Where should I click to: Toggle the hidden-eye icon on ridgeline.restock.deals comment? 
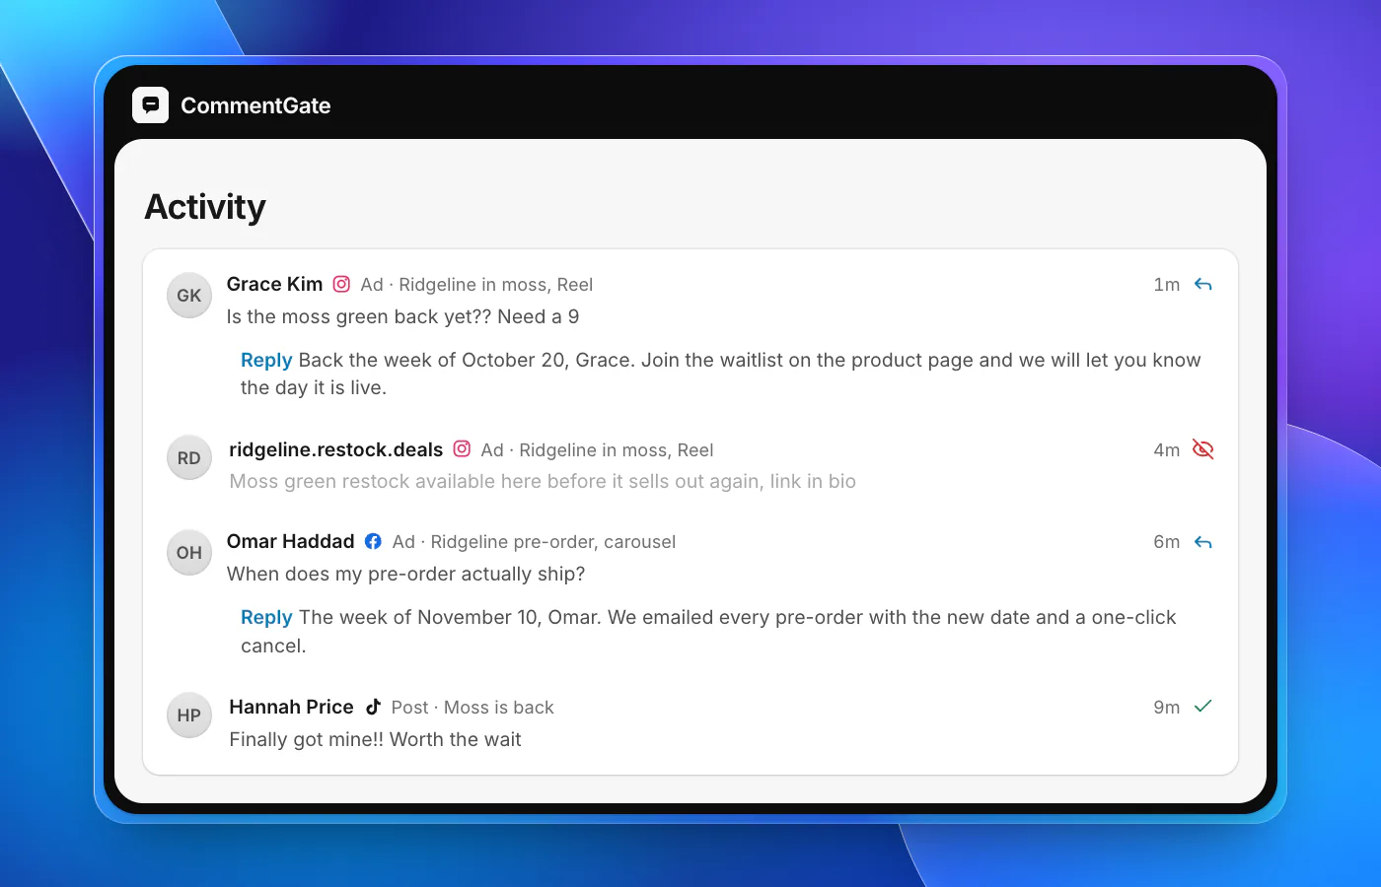(1202, 449)
